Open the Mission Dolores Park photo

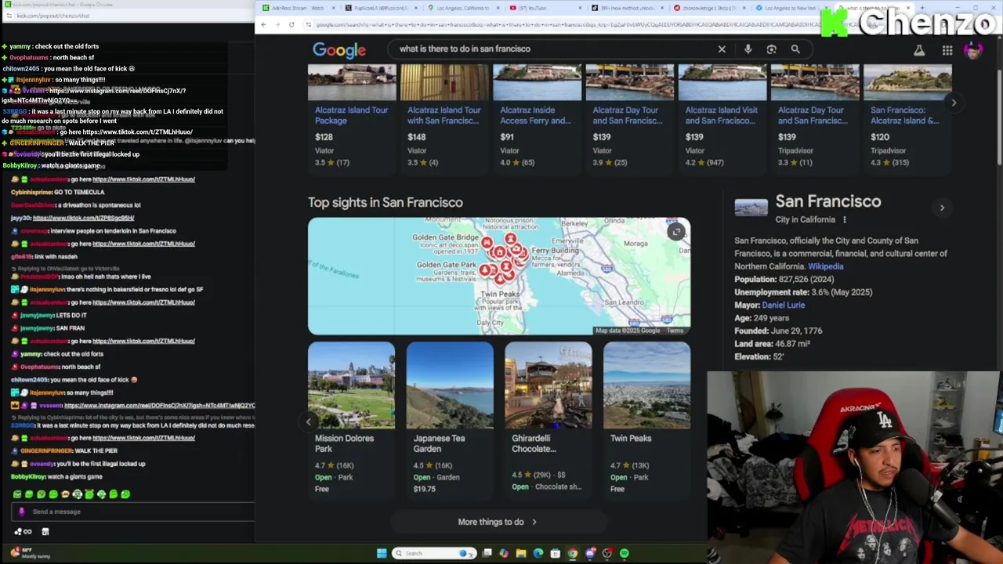click(x=351, y=385)
